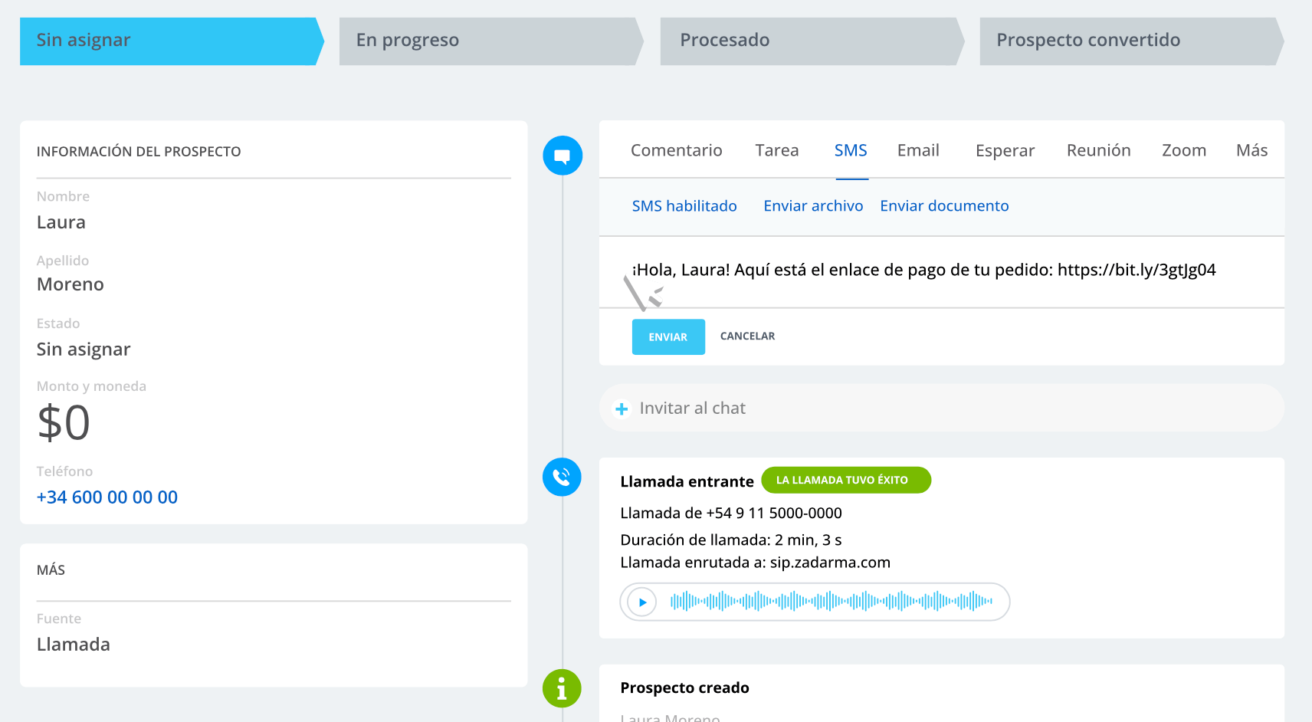Open the Reunión tab

click(1098, 150)
